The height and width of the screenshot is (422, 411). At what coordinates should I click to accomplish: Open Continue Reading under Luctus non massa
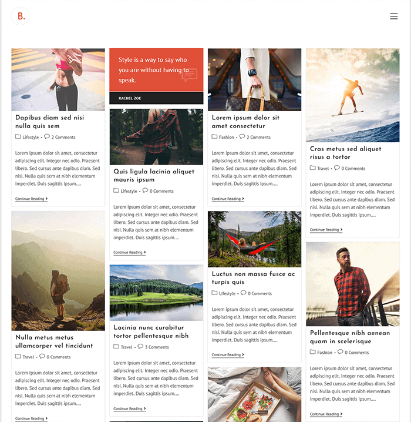point(228,355)
